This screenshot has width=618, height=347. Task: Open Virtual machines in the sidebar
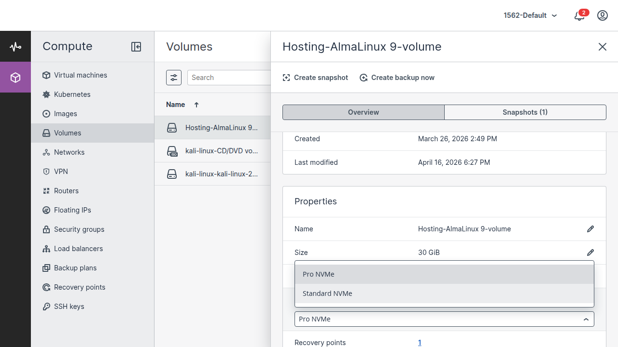(x=92, y=75)
